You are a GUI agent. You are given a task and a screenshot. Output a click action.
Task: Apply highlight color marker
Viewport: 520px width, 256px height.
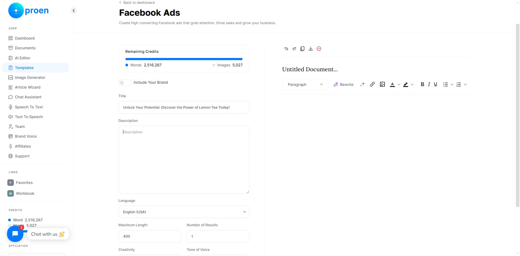coord(405,85)
